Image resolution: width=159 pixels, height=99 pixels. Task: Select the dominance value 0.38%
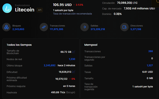tap(118, 14)
